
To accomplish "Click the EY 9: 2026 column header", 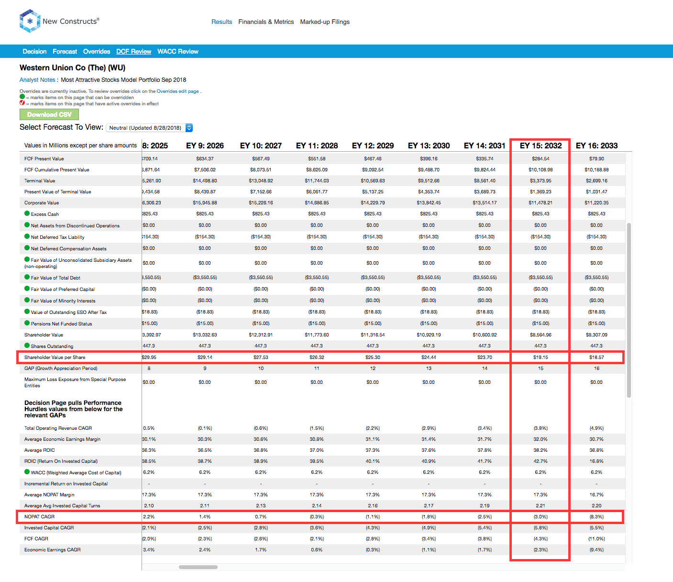I will (205, 145).
